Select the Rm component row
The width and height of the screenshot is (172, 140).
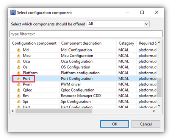pyautogui.click(x=83, y=96)
